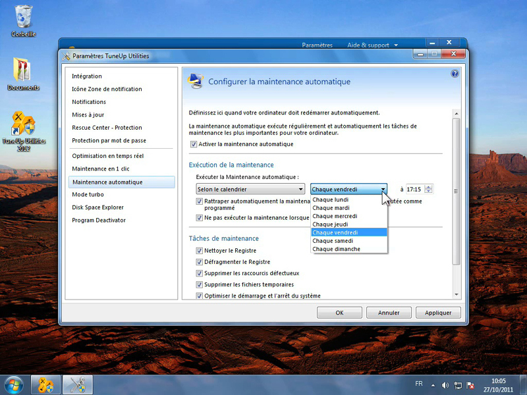Select Maintenance automatique category

tap(121, 182)
